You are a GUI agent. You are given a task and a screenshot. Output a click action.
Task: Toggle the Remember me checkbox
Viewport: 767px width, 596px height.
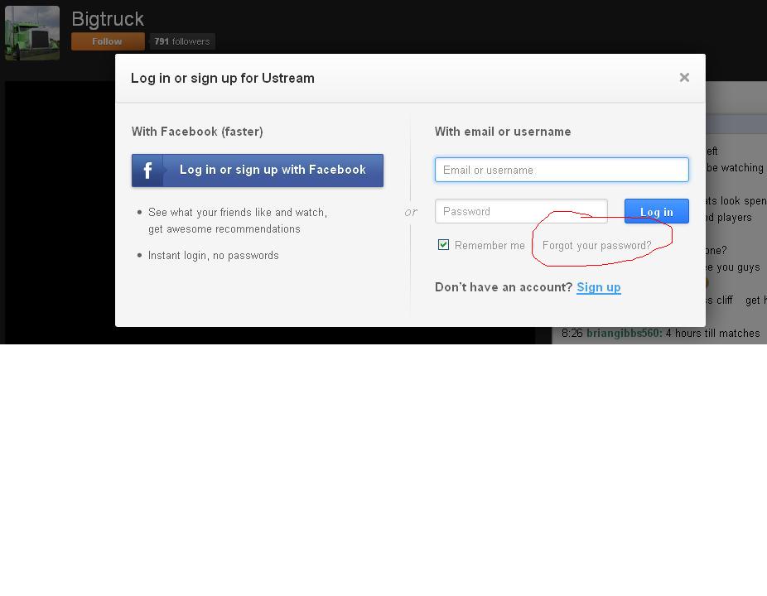click(x=443, y=245)
